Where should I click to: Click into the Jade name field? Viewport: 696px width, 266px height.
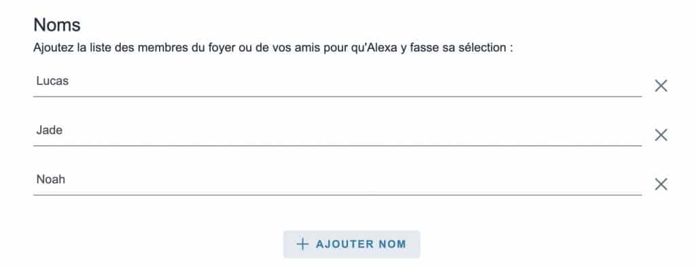[x=337, y=133]
